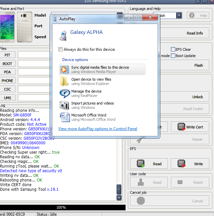214x216 pixels.
Task: Click the Windows Explorer folder icon
Action: 64,81
